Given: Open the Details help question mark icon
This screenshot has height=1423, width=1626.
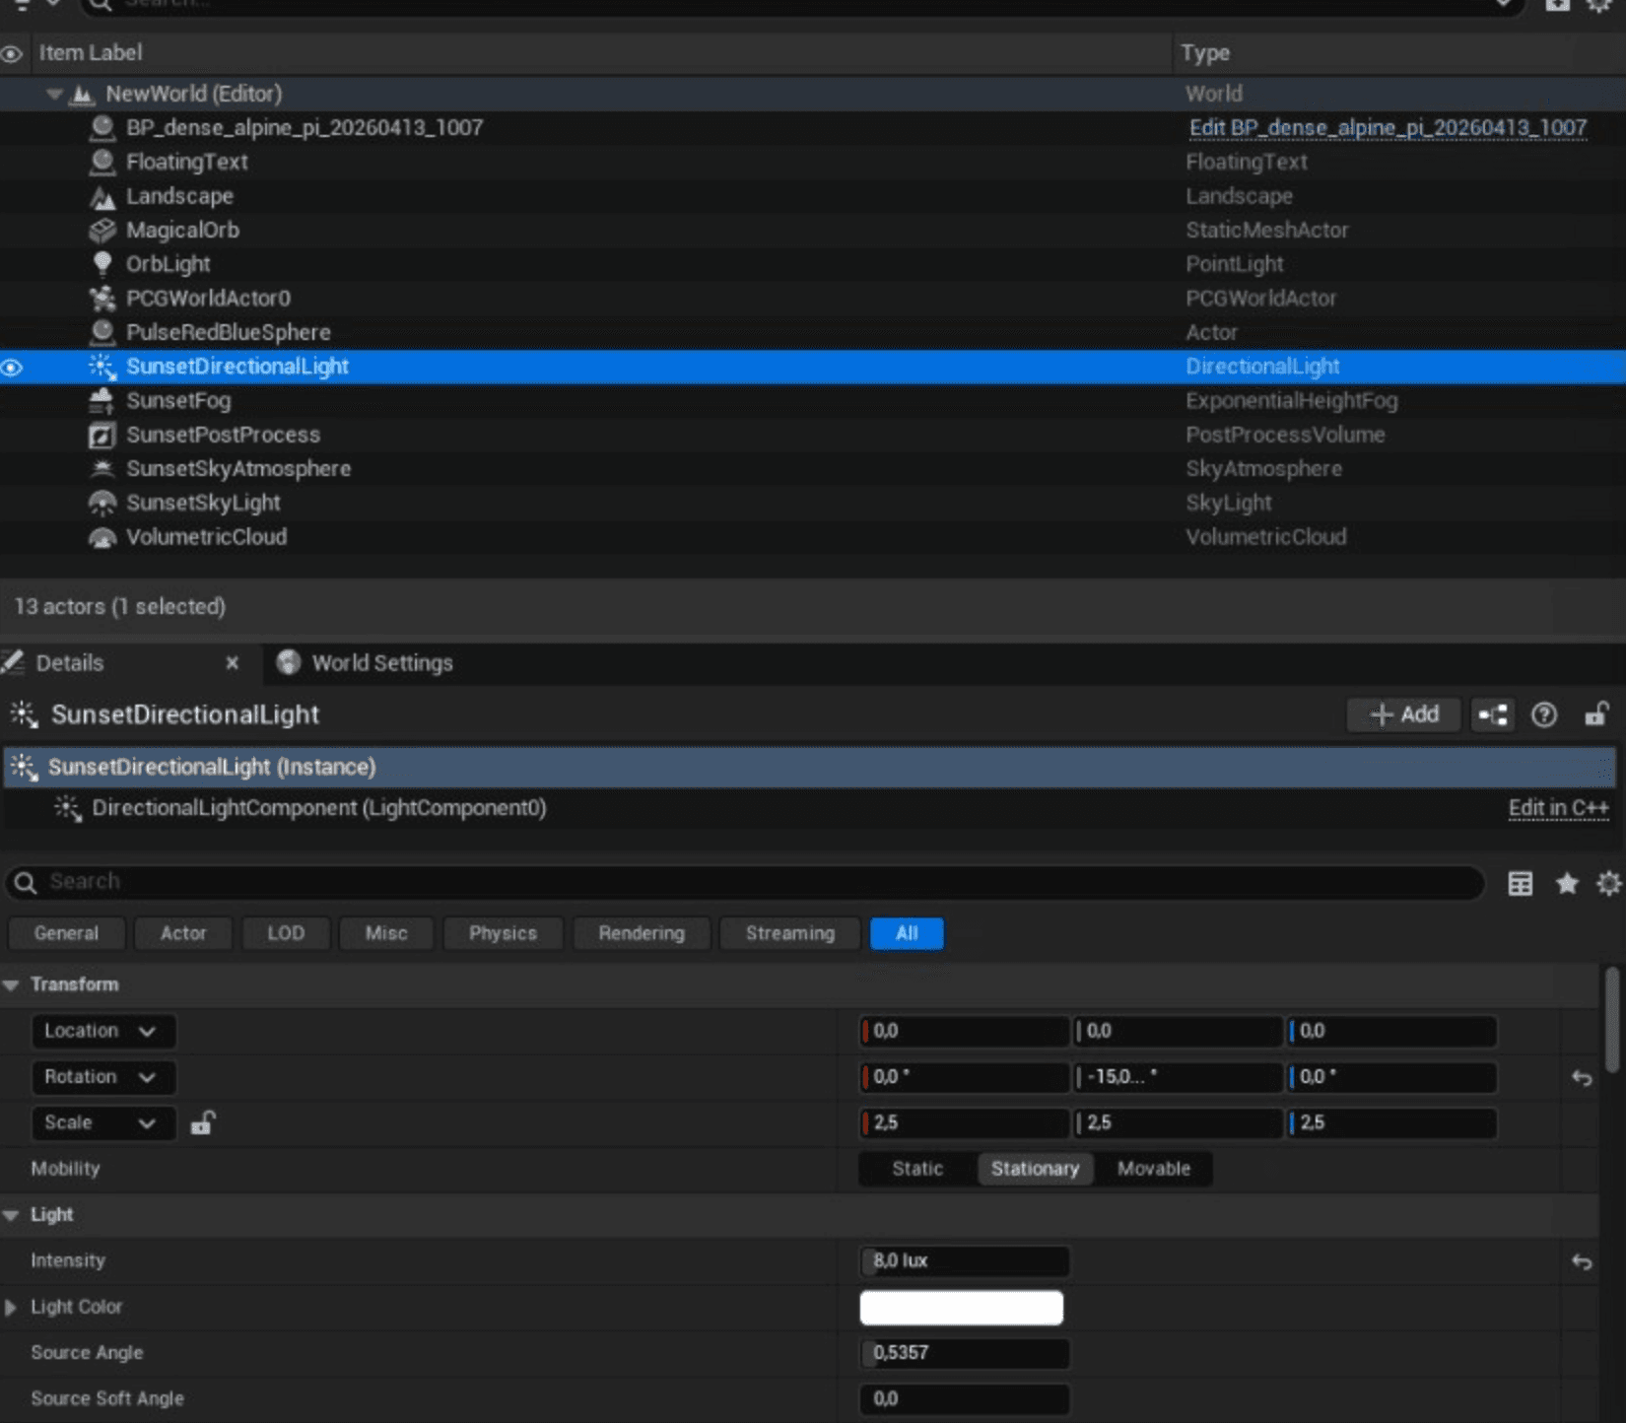Looking at the screenshot, I should pos(1544,714).
